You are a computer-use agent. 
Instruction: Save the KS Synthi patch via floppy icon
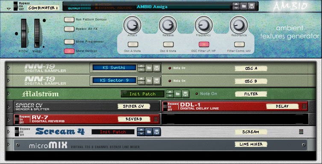157,68
